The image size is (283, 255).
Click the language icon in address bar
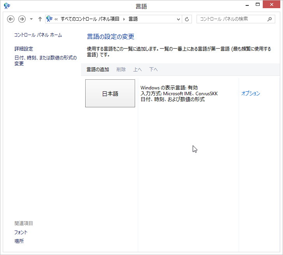(x=49, y=19)
